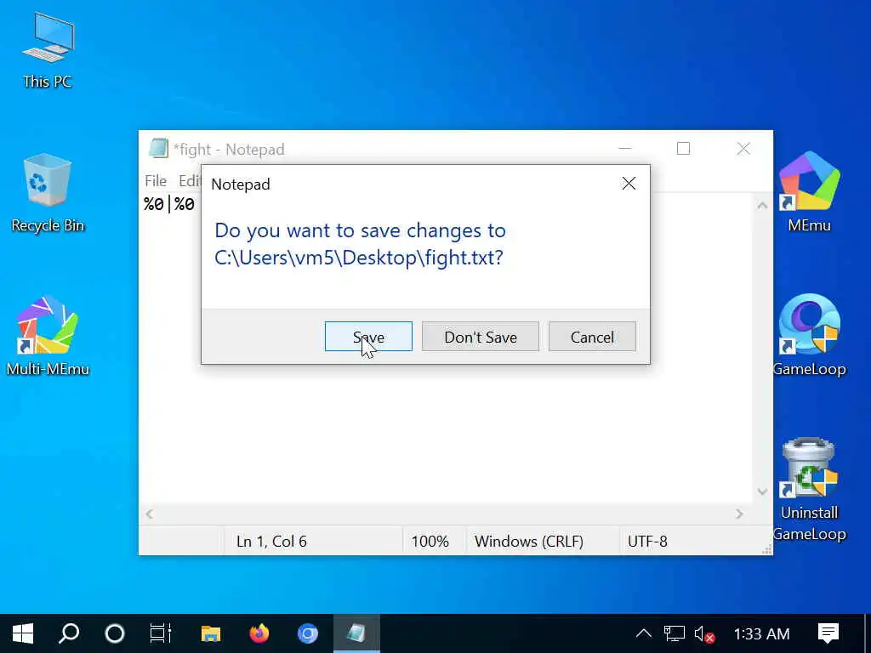Click the 100% zoom status entry
The height and width of the screenshot is (653, 871).
(x=430, y=542)
